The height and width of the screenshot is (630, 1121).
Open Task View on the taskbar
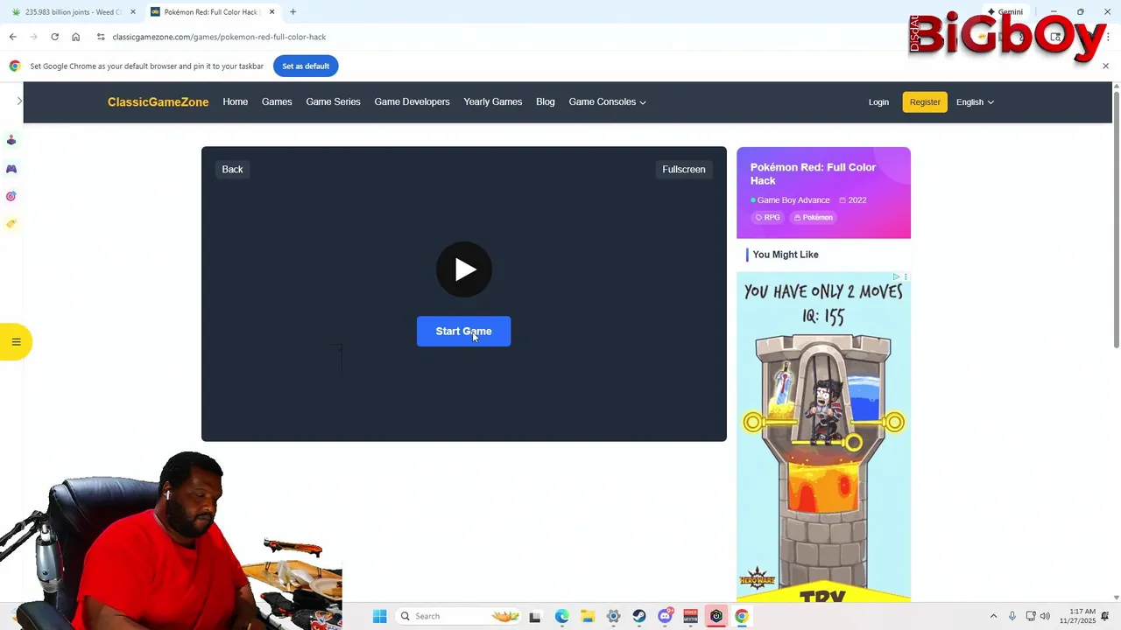(x=534, y=616)
